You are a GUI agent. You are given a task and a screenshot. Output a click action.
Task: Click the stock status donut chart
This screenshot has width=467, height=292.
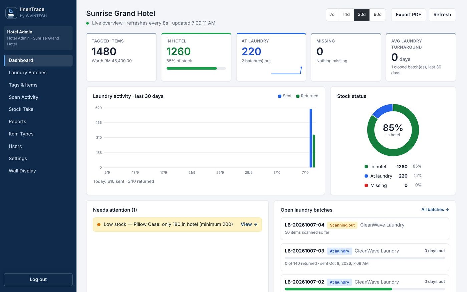click(x=393, y=130)
